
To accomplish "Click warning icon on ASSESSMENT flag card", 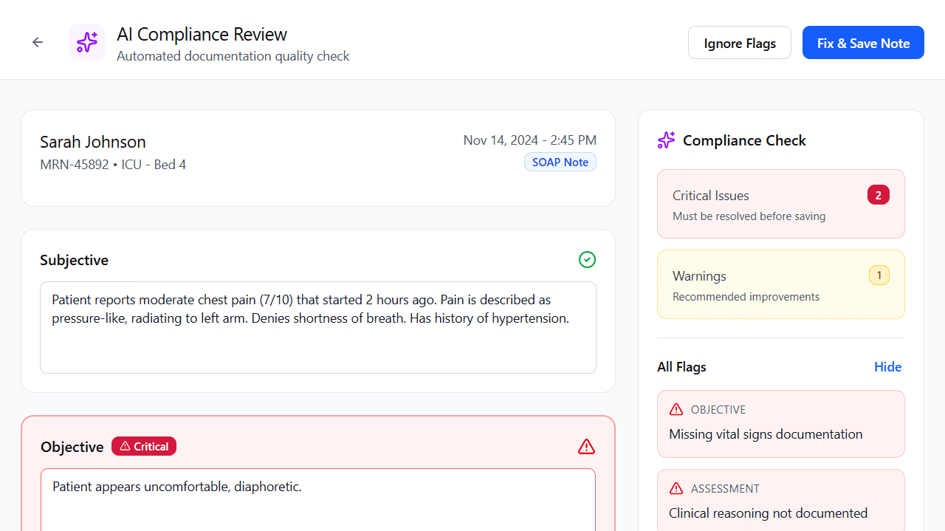I will [676, 488].
